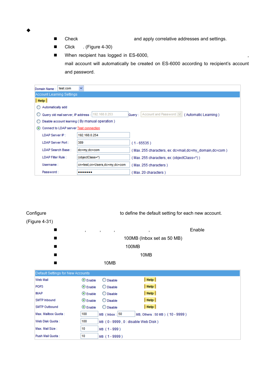Select Query old mail server radio option
Viewport: 275px width, 389px height.
click(x=38, y=114)
